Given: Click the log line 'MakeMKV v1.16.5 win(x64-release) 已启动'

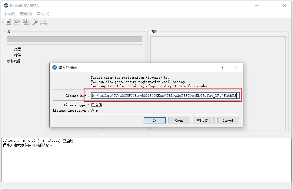Looking at the screenshot, I should 38,141.
